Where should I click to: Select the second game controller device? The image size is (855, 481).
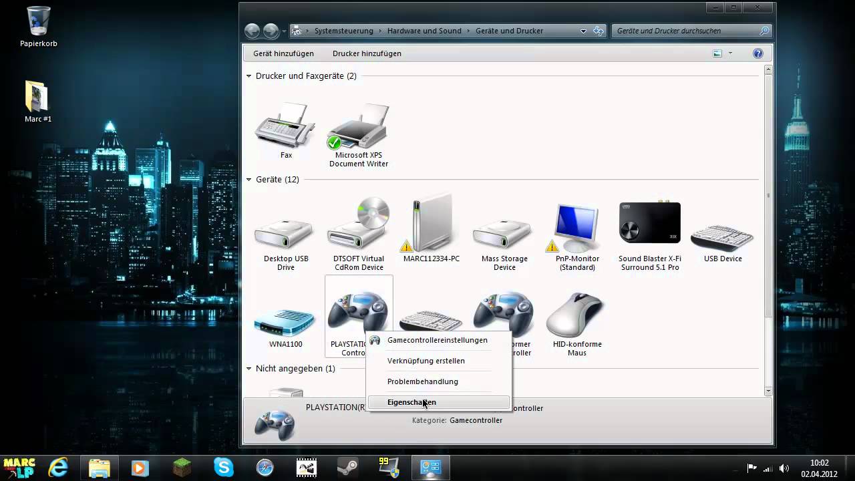click(x=504, y=311)
